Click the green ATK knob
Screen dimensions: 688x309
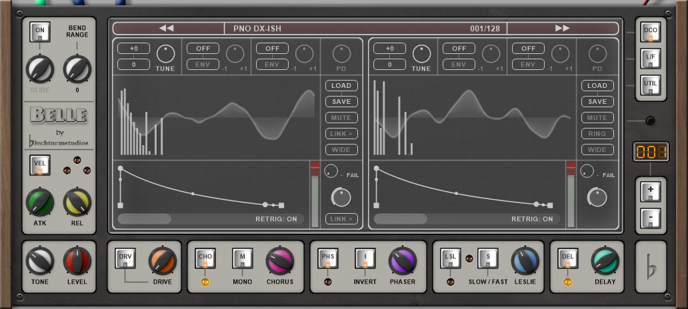[39, 202]
